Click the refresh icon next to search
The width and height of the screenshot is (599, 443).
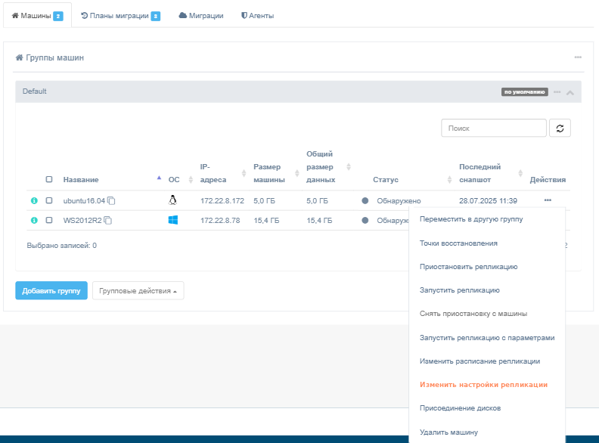(560, 128)
